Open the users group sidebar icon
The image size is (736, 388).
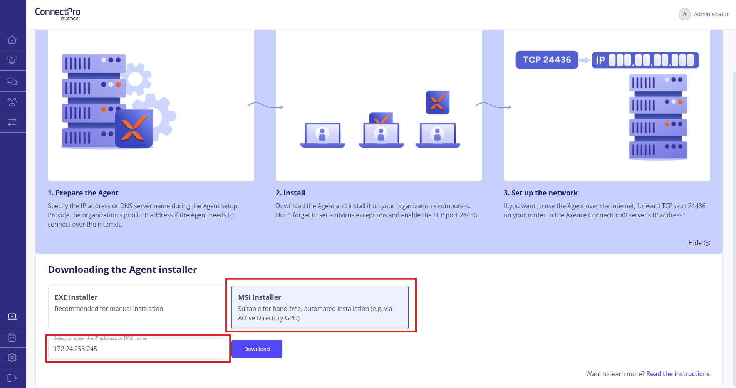(x=12, y=102)
